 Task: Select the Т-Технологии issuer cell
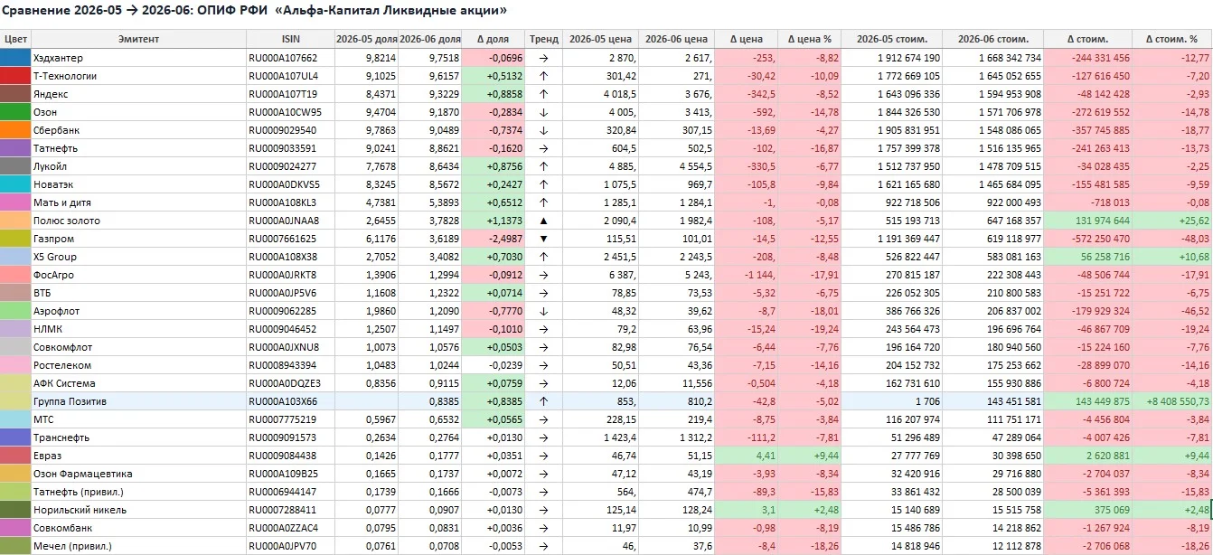point(138,76)
